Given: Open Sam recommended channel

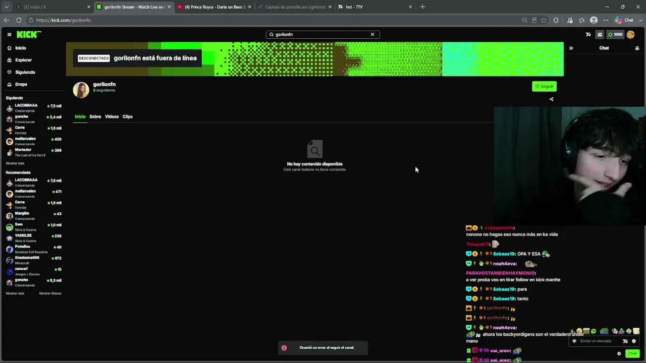Looking at the screenshot, I should (x=34, y=227).
